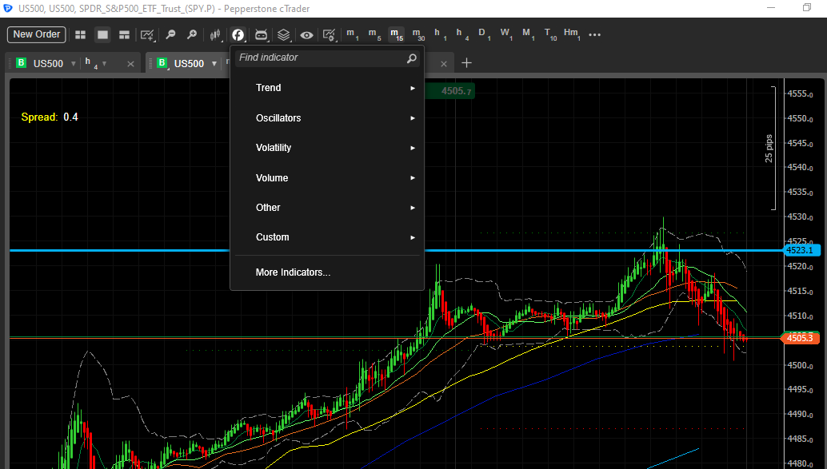Viewport: 827px width, 469px height.
Task: Open the more timeframes ellipsis
Action: tap(594, 35)
